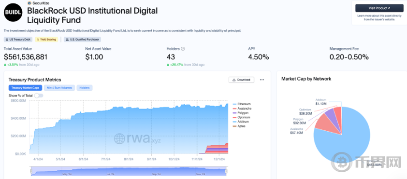The width and height of the screenshot is (407, 179).
Task: Click the Visit Product button
Action: pos(379,8)
